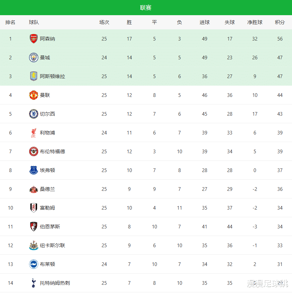Click the Everton club crest icon
The image size is (292, 293).
pos(34,170)
